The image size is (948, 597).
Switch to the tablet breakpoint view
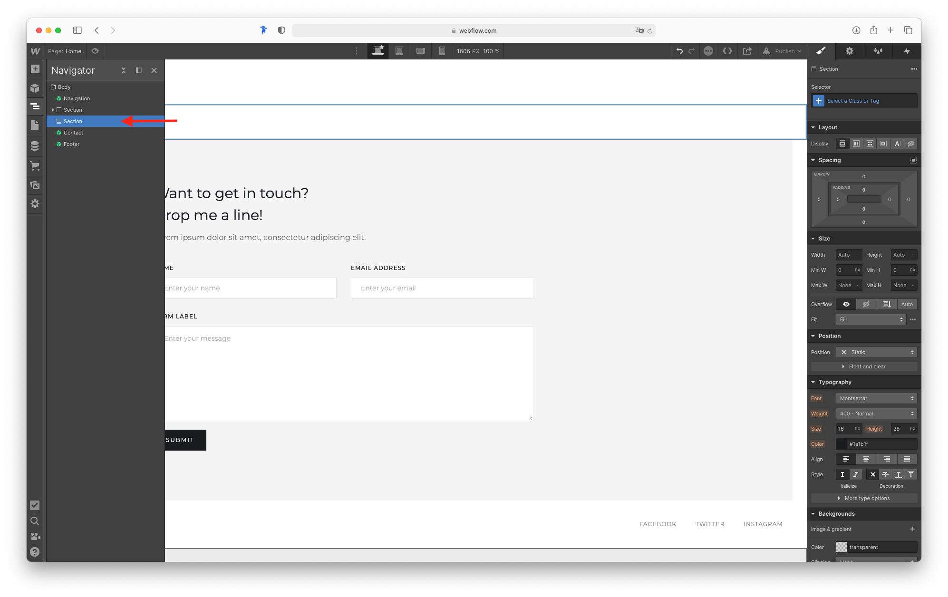(x=399, y=51)
